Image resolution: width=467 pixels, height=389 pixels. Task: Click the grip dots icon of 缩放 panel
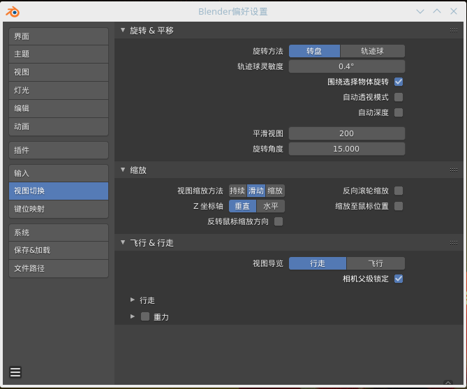pos(454,170)
